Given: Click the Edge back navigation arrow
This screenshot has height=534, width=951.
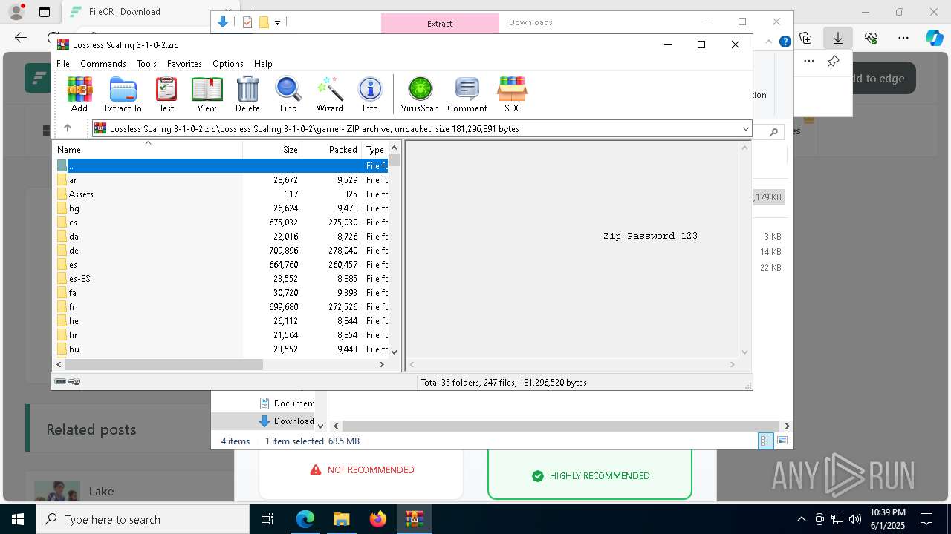Looking at the screenshot, I should click(21, 38).
